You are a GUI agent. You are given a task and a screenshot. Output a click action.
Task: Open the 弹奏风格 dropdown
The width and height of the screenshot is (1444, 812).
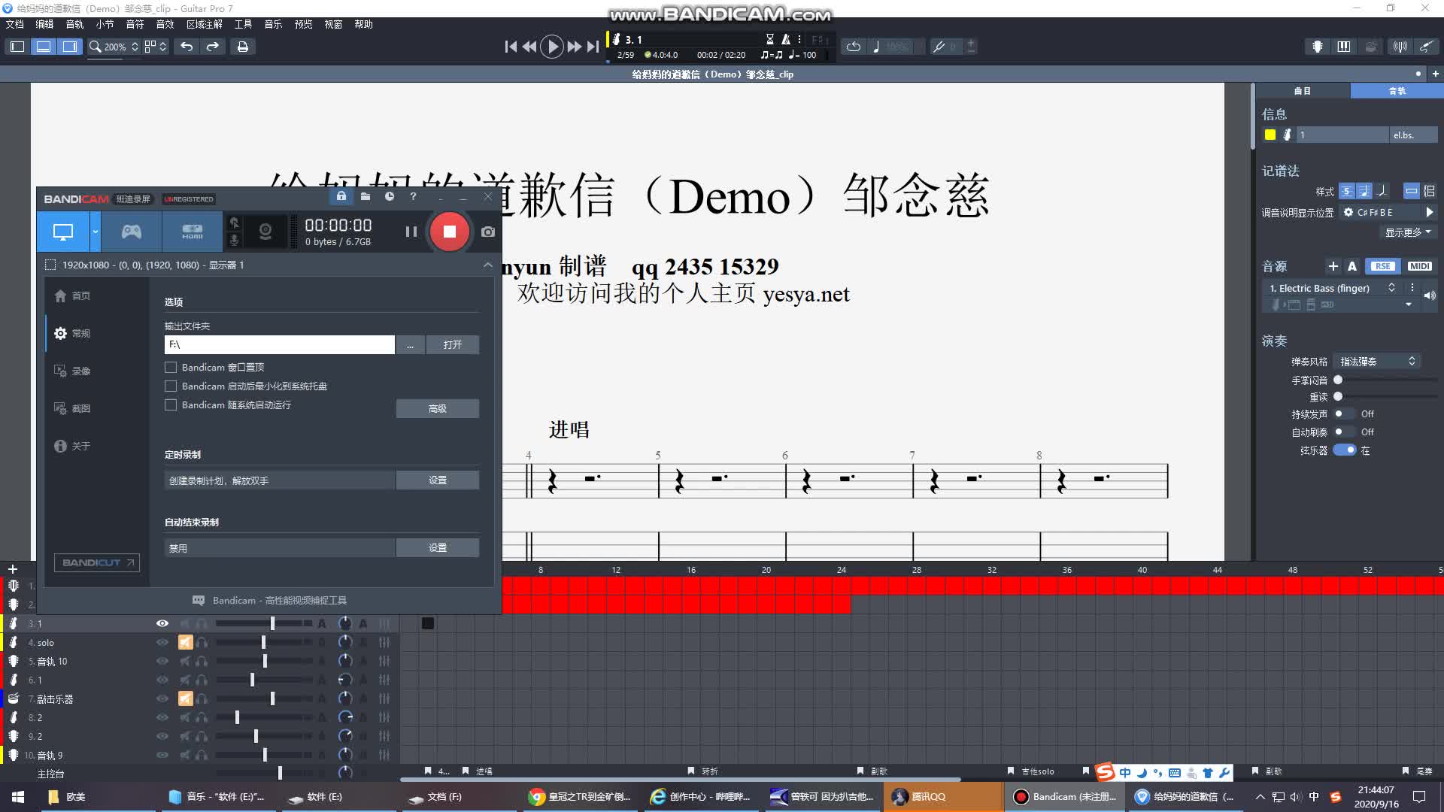tap(1376, 362)
